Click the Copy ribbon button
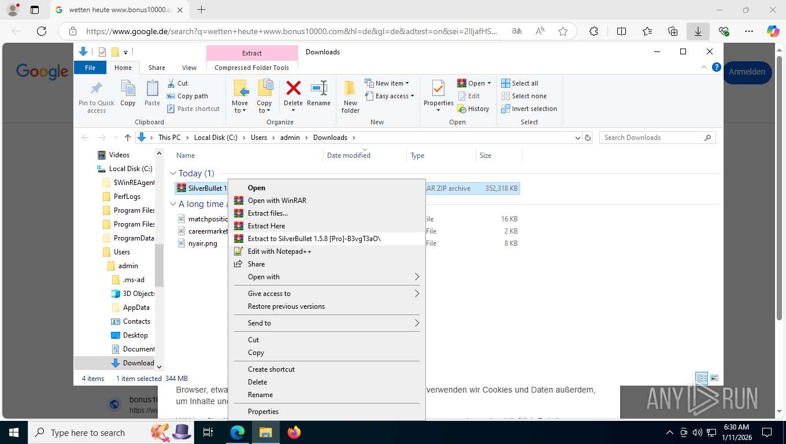The height and width of the screenshot is (444, 786). [x=128, y=94]
